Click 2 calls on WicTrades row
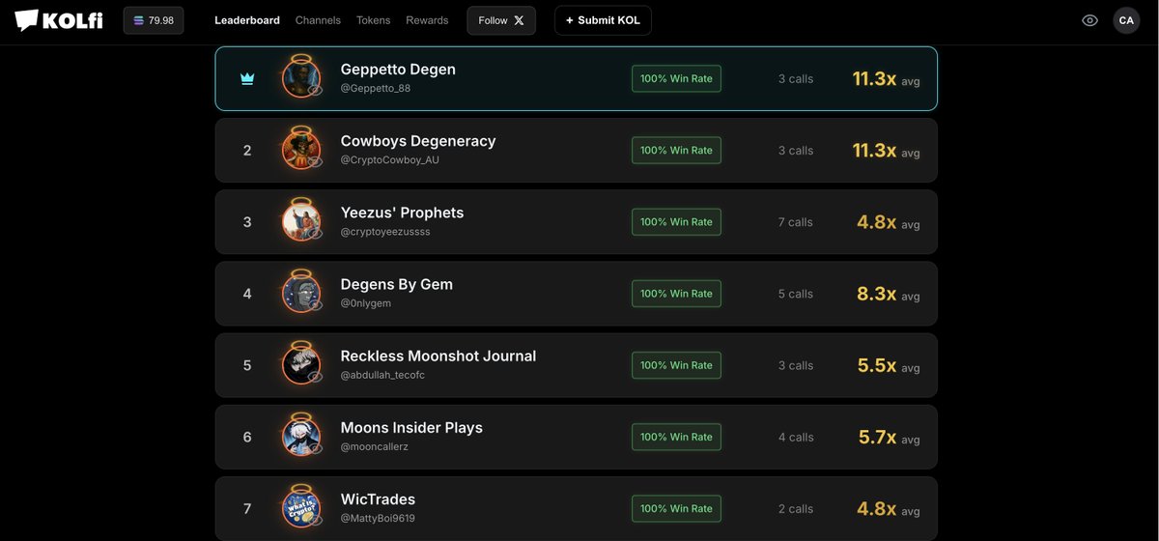1159x541 pixels. 796,508
